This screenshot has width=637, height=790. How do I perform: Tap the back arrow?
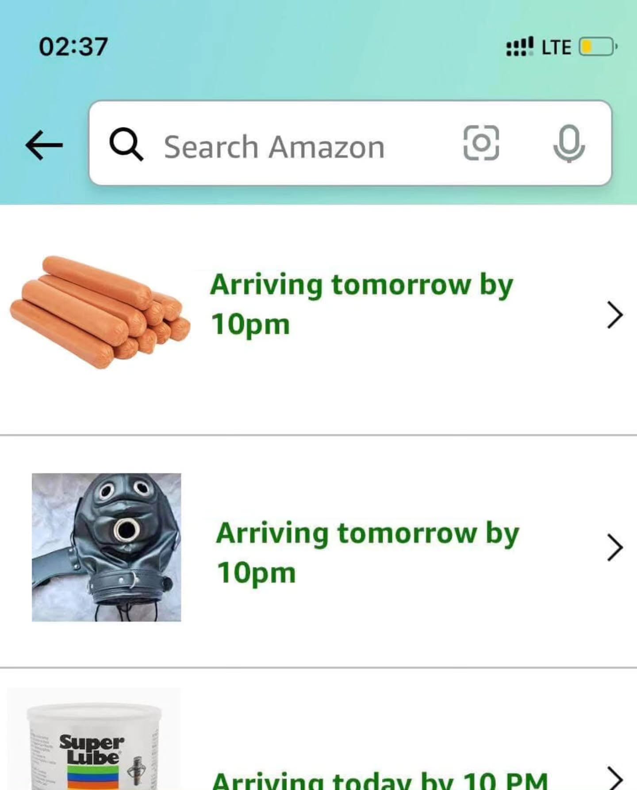(44, 145)
